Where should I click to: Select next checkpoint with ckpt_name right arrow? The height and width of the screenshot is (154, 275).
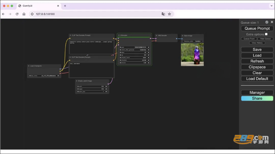click(x=58, y=76)
